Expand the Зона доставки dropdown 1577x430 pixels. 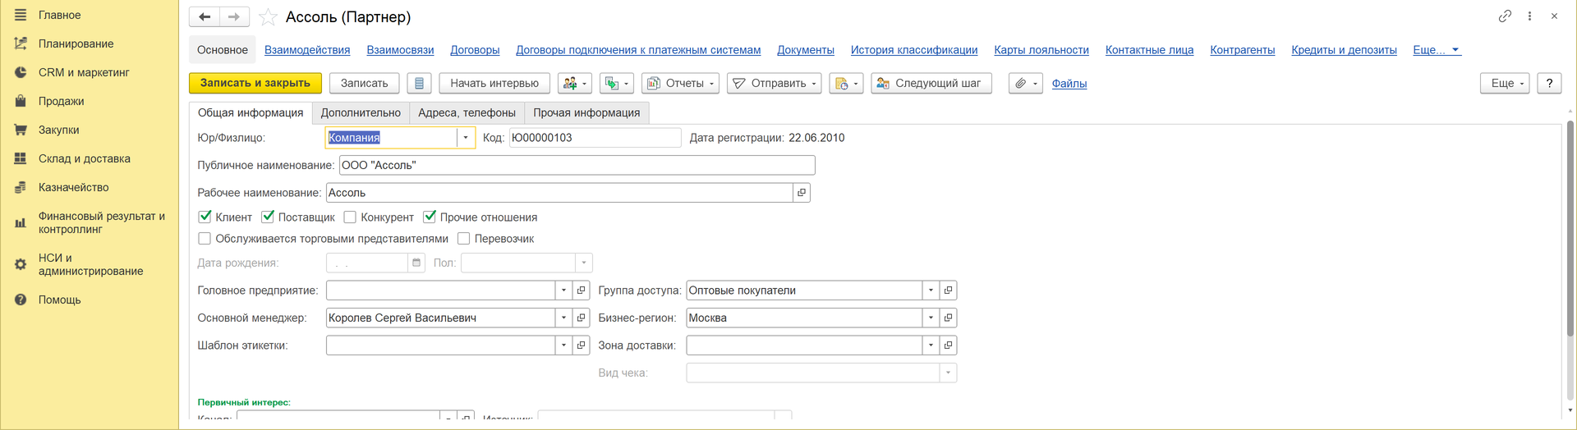click(931, 345)
